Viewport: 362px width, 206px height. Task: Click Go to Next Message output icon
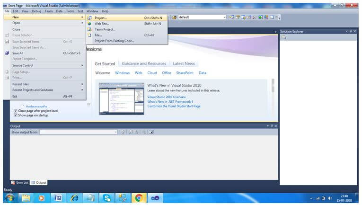coord(136,132)
